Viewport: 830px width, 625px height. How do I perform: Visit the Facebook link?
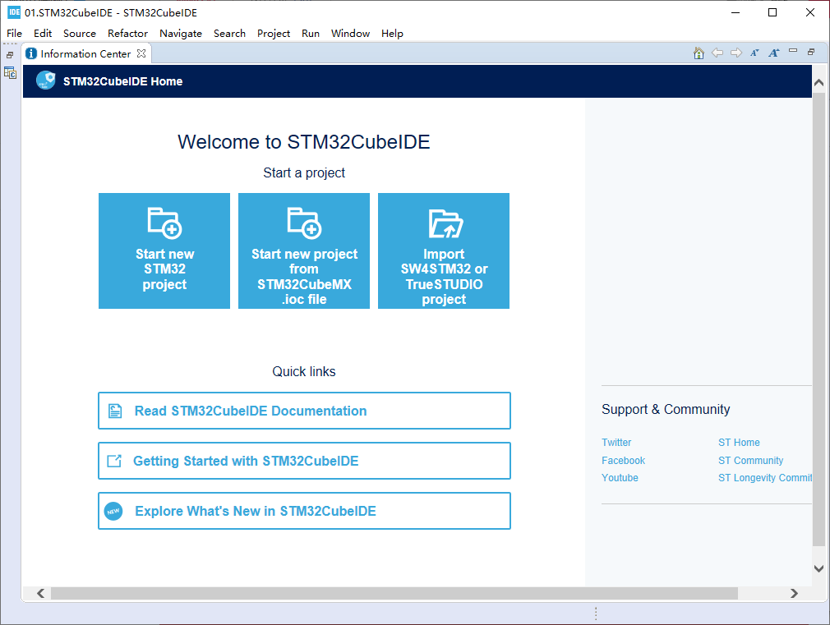tap(623, 461)
